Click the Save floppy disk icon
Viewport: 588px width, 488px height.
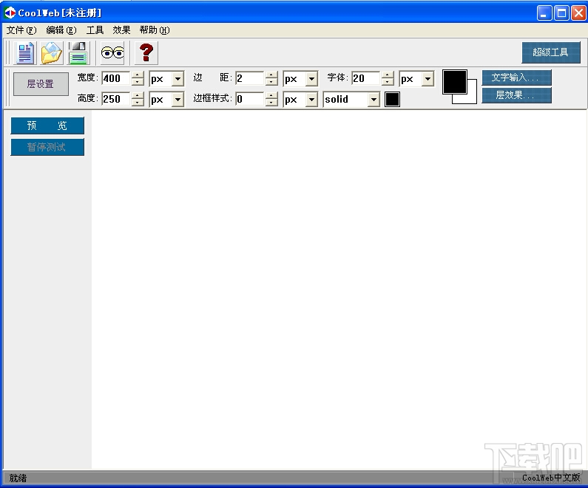78,52
